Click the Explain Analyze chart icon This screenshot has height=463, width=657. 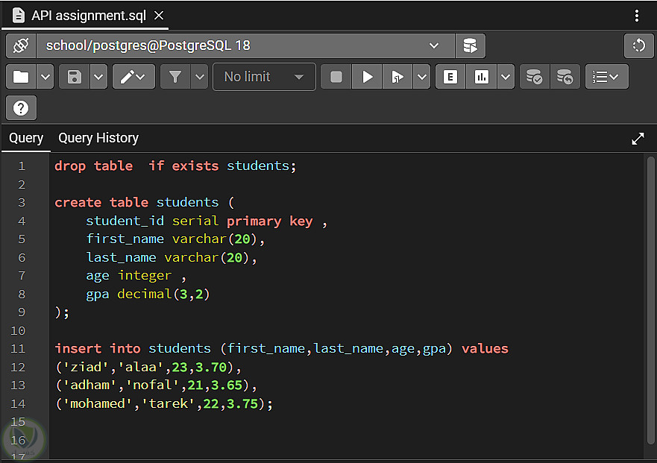pyautogui.click(x=481, y=77)
